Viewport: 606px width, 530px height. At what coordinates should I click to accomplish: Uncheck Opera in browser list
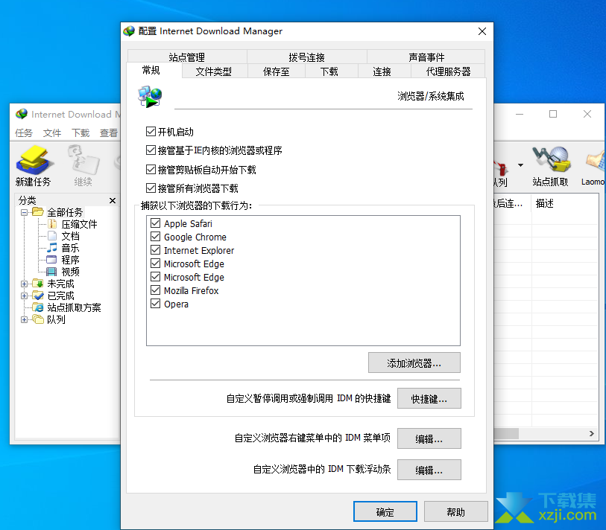coord(155,304)
